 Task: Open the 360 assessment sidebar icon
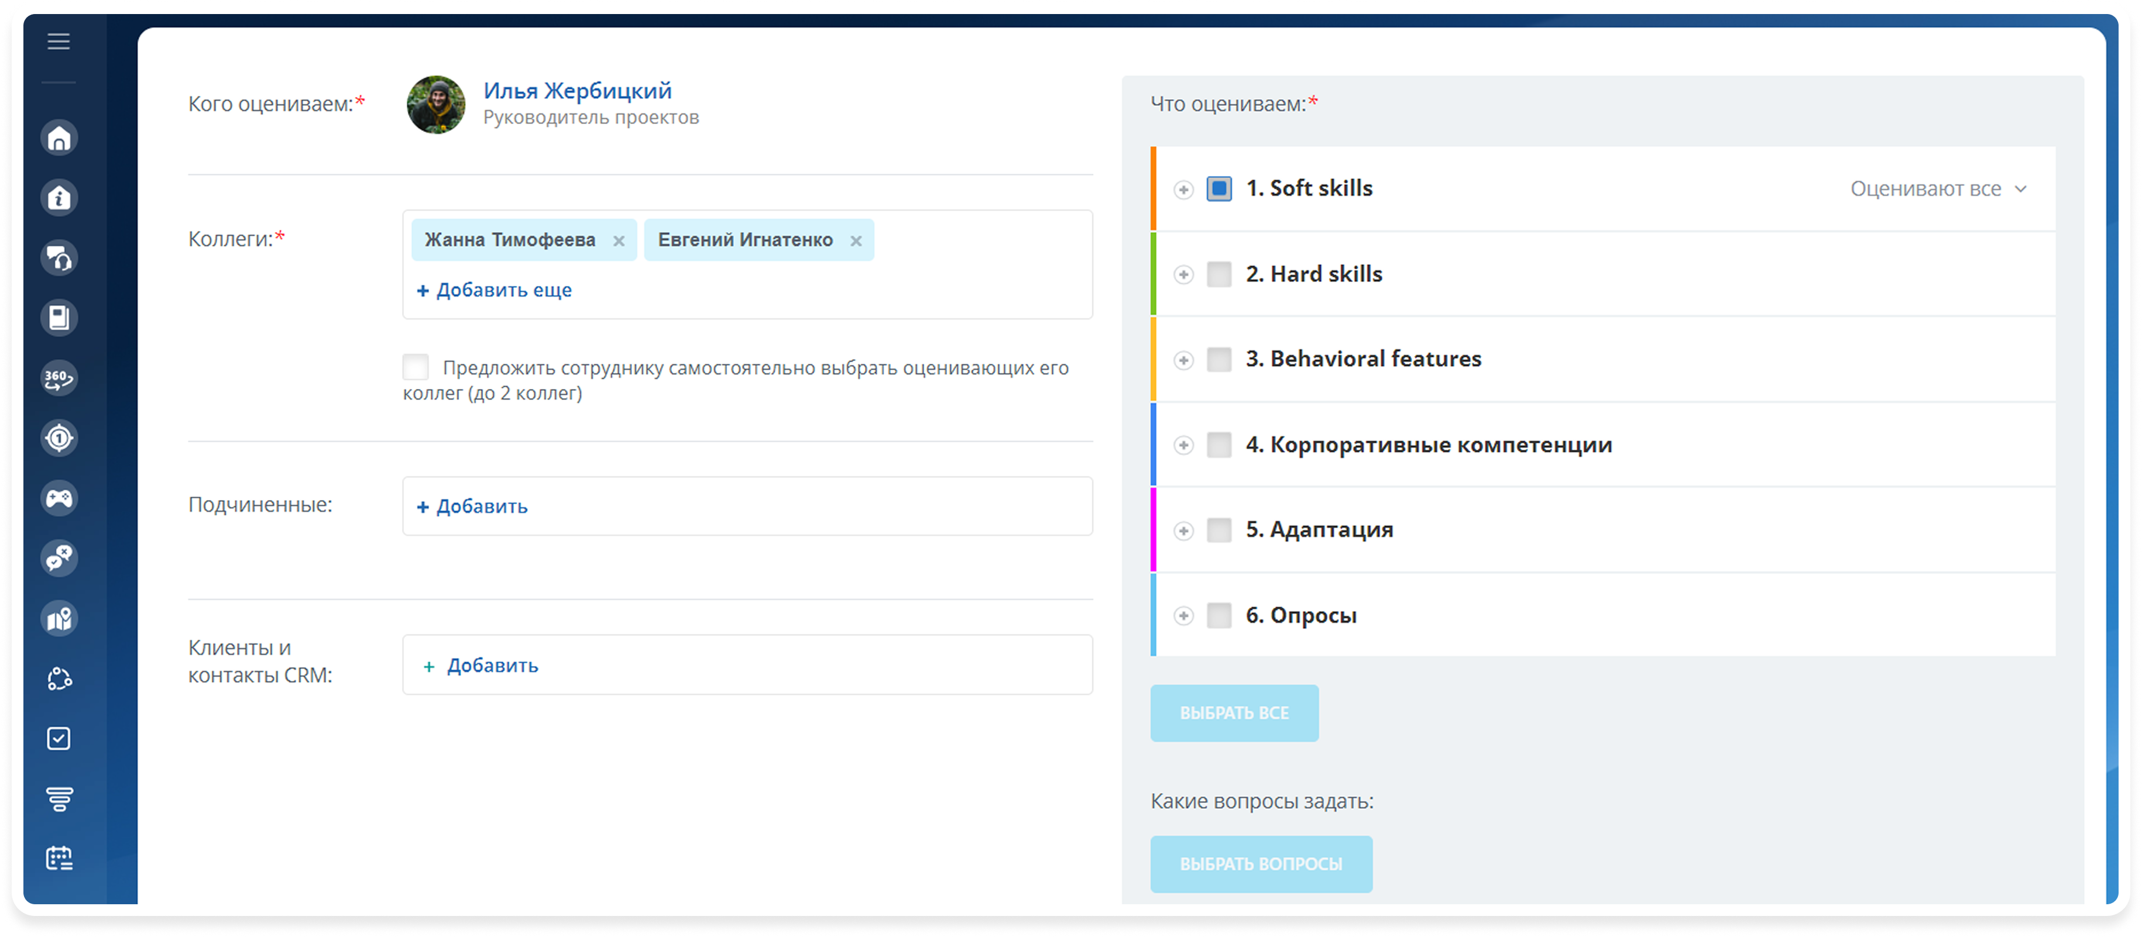coord(59,378)
